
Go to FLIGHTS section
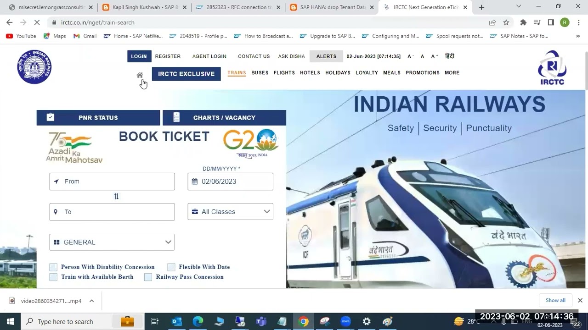(284, 73)
